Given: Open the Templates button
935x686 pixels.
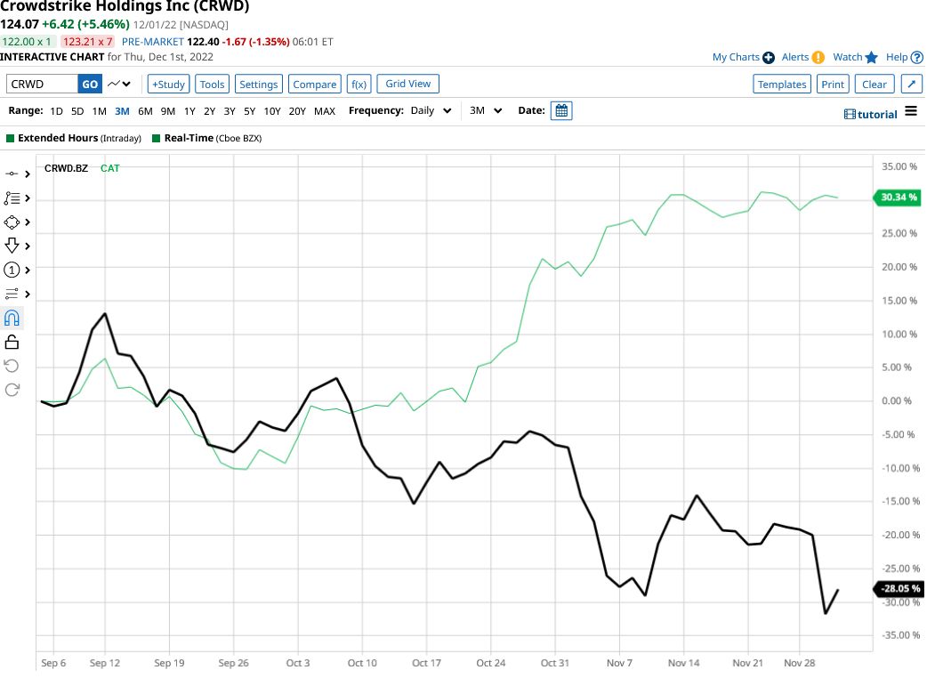Looking at the screenshot, I should click(782, 85).
